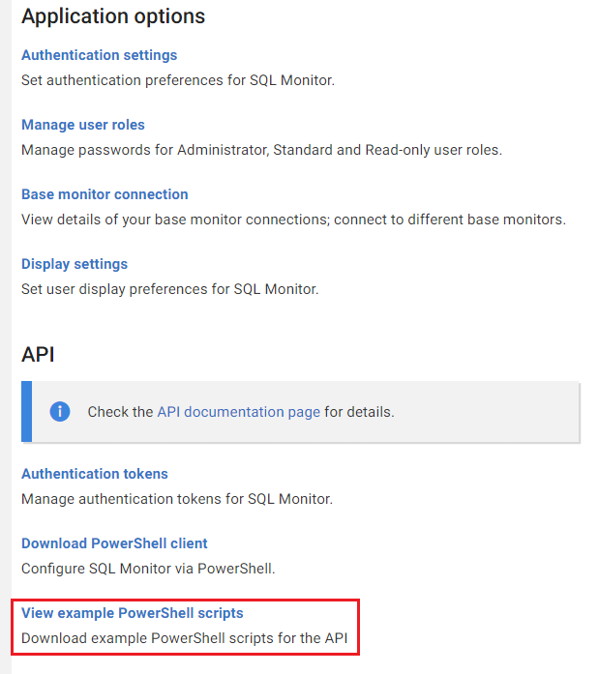Click the 'Check the' text in info banner
Viewport: 599px width, 674px height.
(120, 412)
